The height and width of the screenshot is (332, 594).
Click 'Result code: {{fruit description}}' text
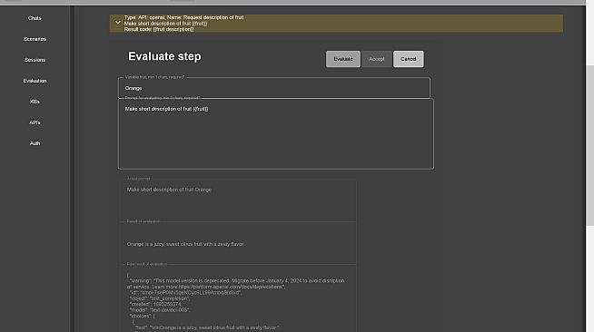(x=159, y=29)
